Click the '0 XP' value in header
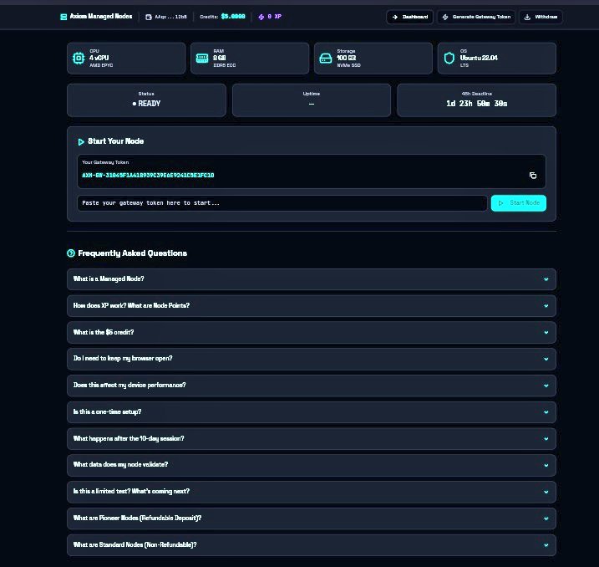Image resolution: width=599 pixels, height=567 pixels. (274, 17)
